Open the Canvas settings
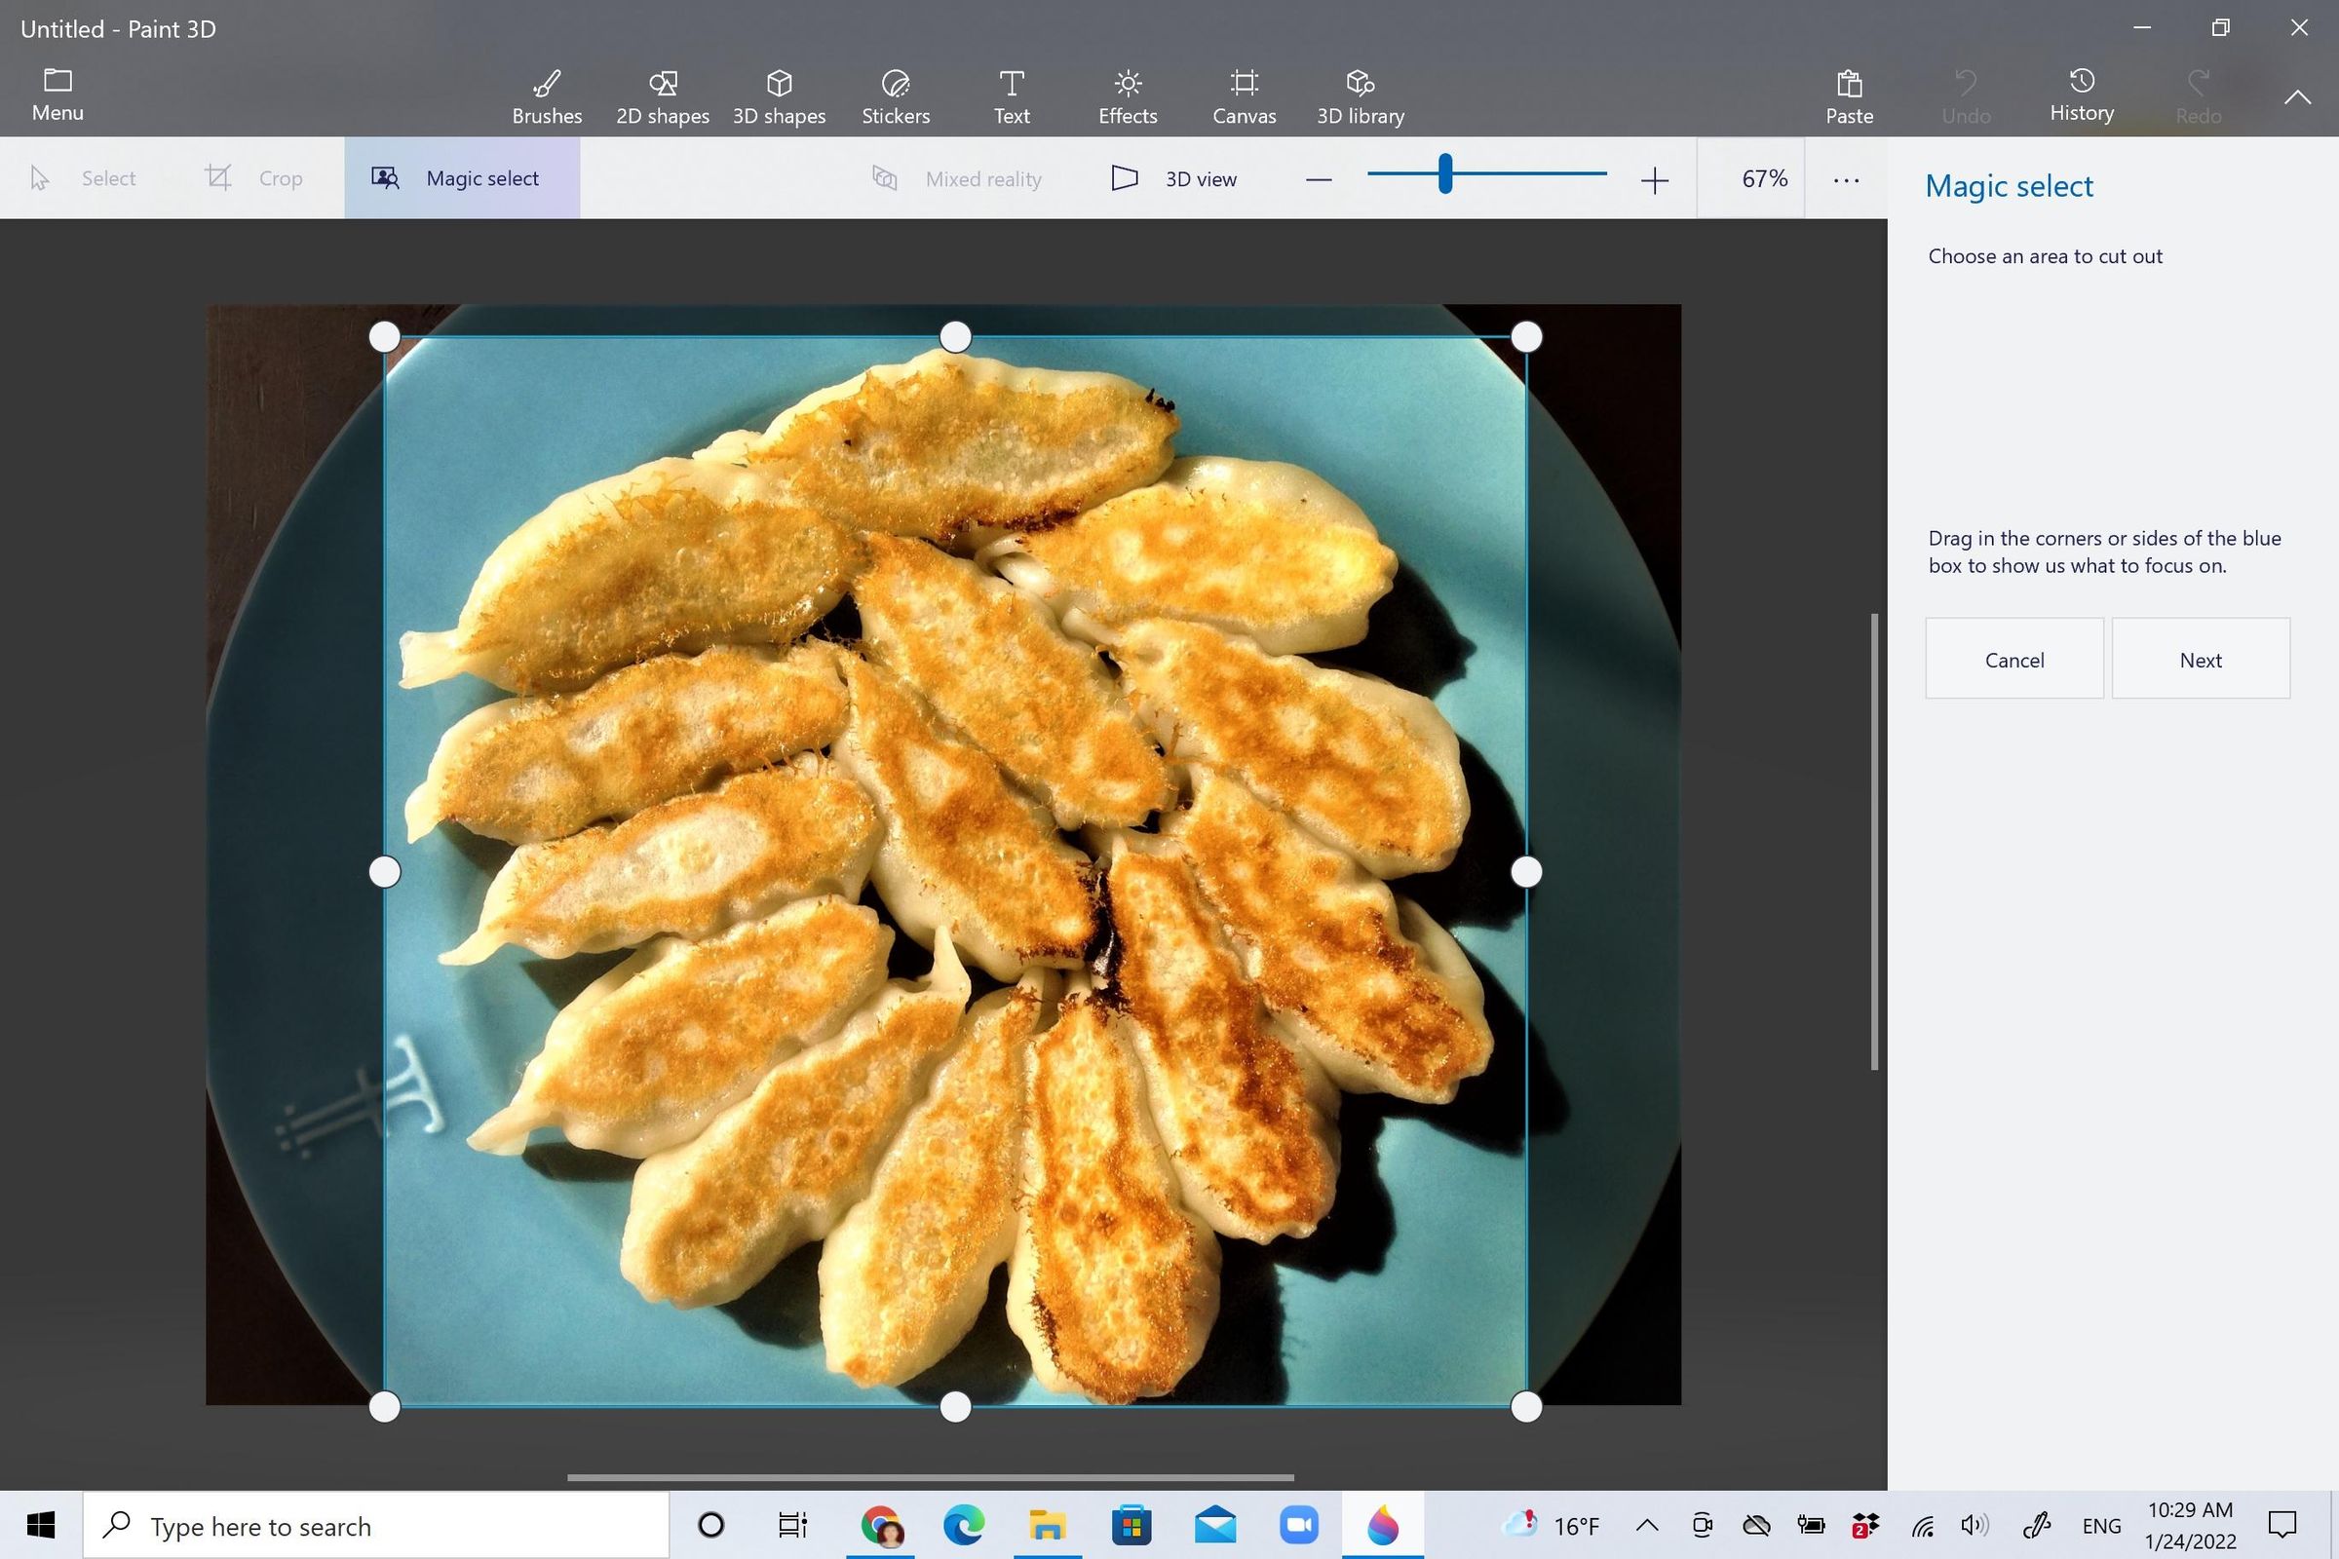This screenshot has height=1559, width=2339. 1244,95
